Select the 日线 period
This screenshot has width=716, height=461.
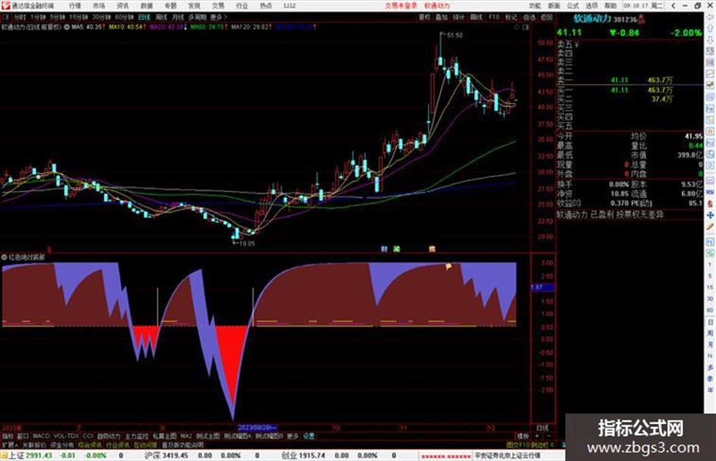click(x=144, y=17)
